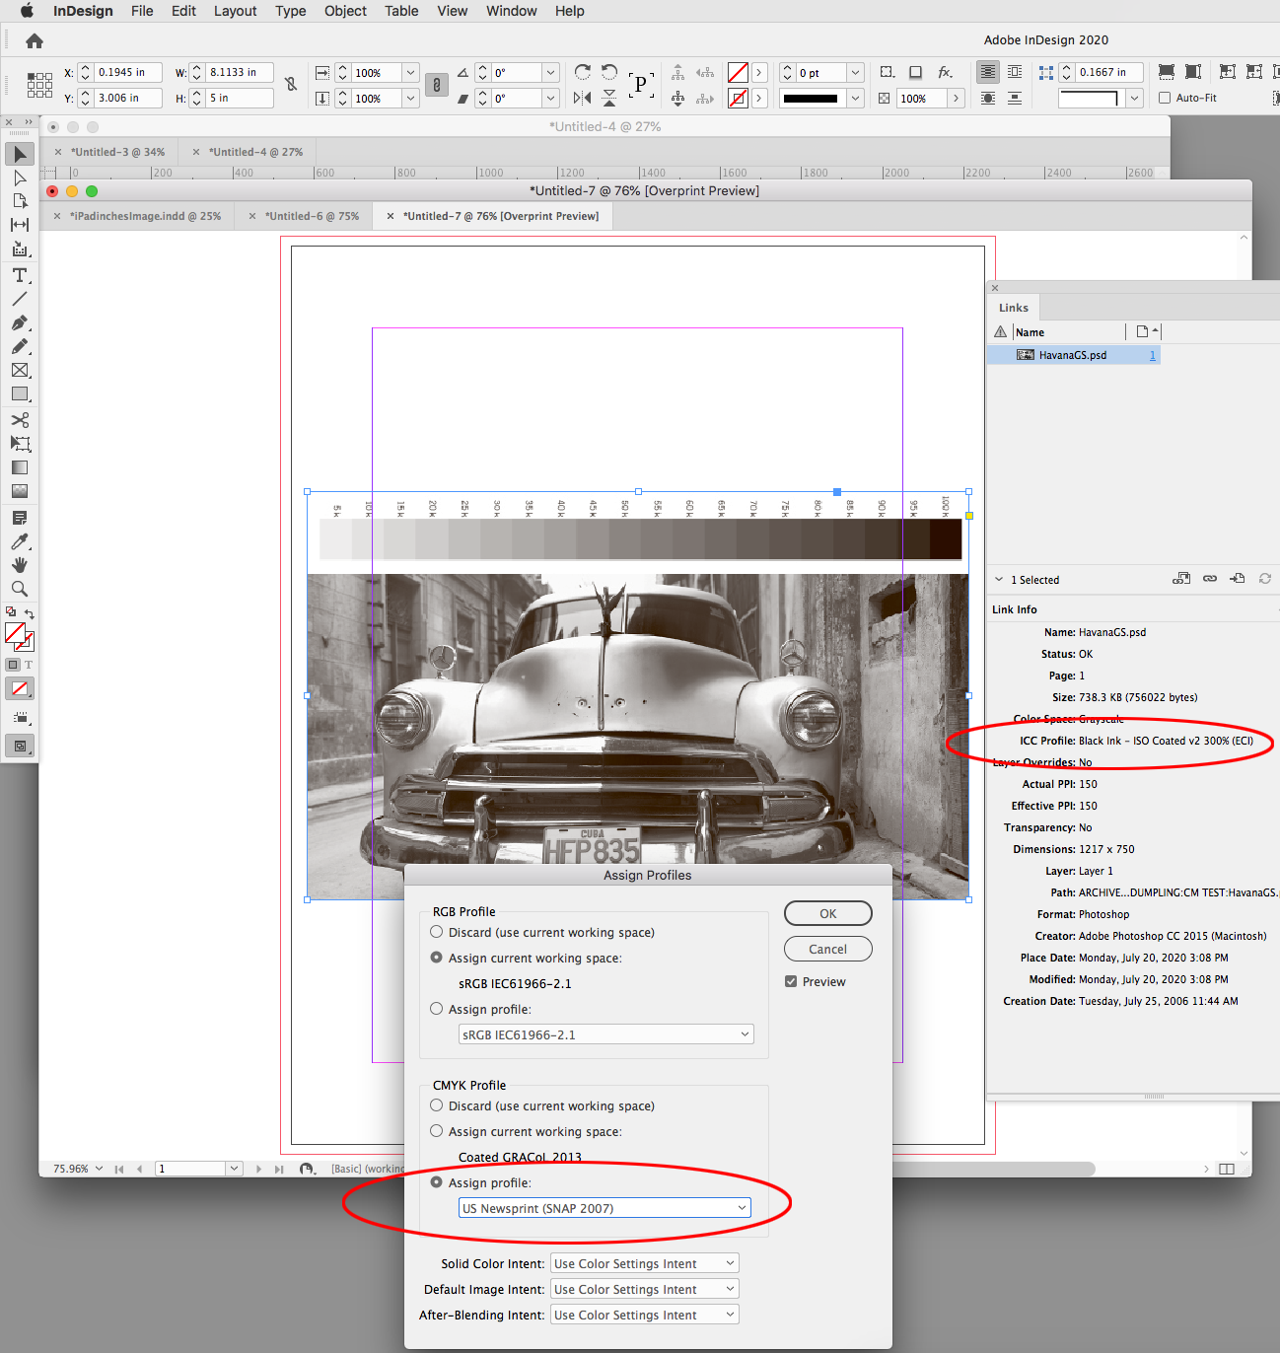Click the Edit Original icon in Links panel
Image resolution: width=1280 pixels, height=1353 pixels.
(1238, 579)
